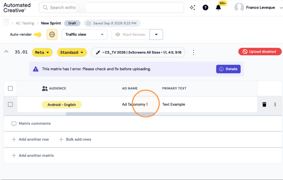Collapse matrix 35.01 with chevron
This screenshot has height=180, width=283.
[x=6, y=52]
